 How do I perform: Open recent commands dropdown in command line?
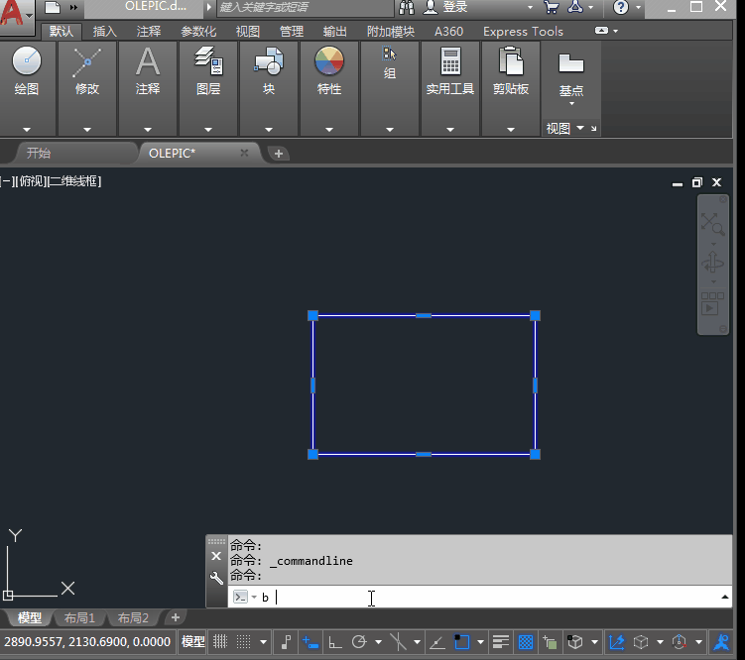point(253,598)
